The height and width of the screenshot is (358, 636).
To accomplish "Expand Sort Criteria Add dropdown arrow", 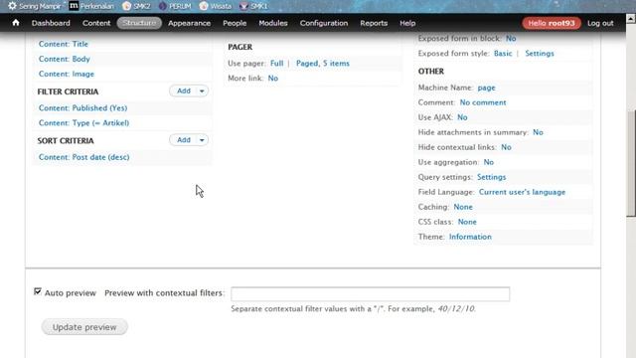I will click(x=202, y=140).
